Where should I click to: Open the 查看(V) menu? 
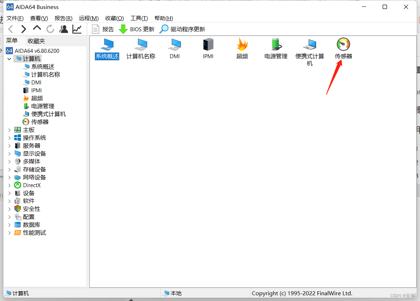point(39,18)
